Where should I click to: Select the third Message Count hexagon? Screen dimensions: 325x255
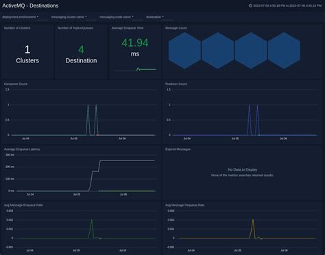pos(251,51)
